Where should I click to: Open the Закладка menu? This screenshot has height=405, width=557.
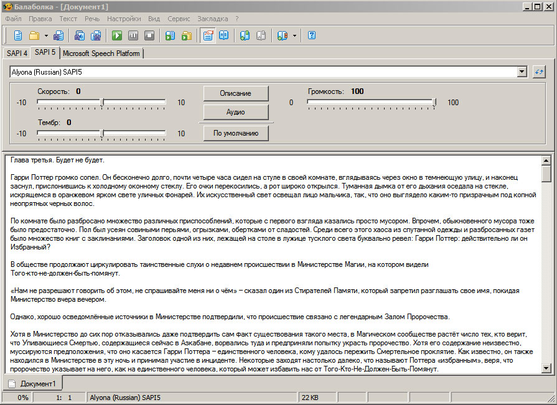click(x=213, y=19)
